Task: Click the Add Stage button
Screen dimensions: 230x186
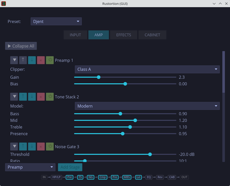Action: click(x=70, y=167)
